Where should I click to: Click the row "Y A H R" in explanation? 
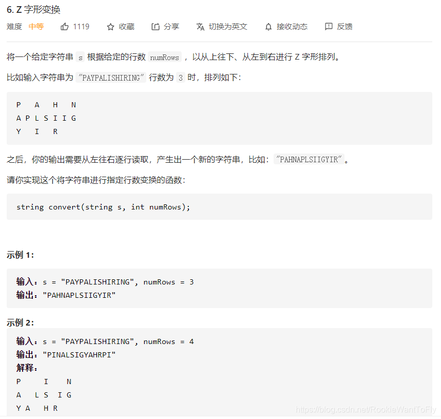click(37, 408)
